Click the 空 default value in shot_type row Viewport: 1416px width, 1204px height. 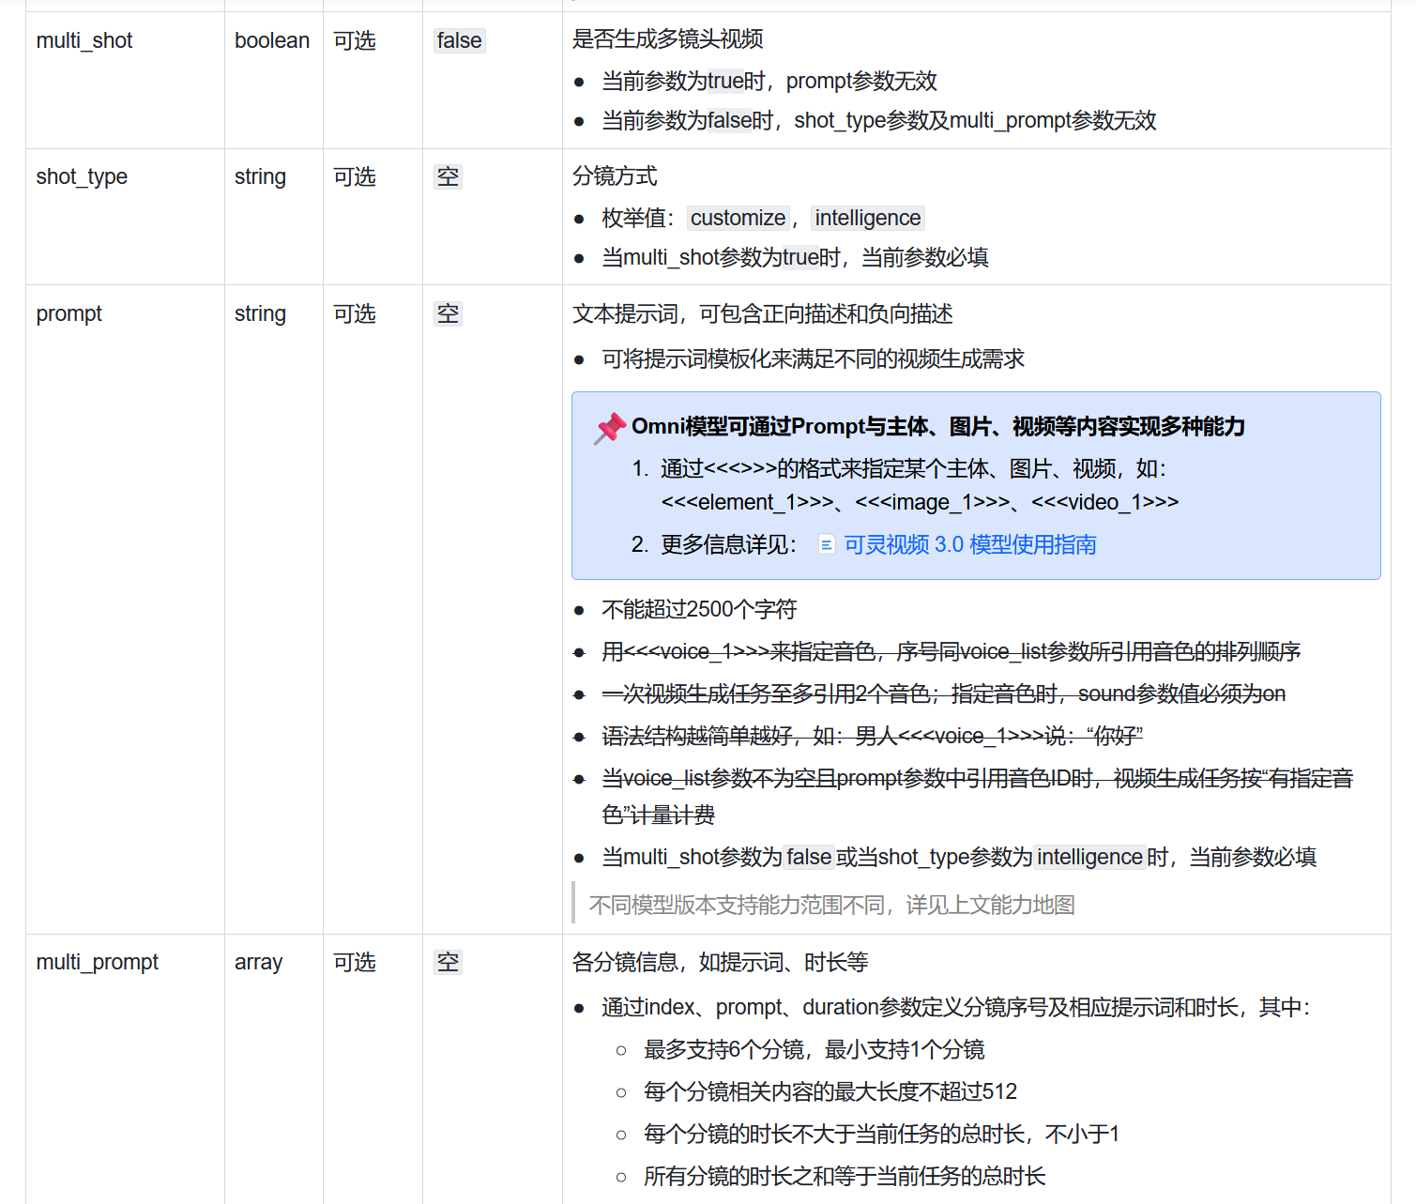[448, 176]
